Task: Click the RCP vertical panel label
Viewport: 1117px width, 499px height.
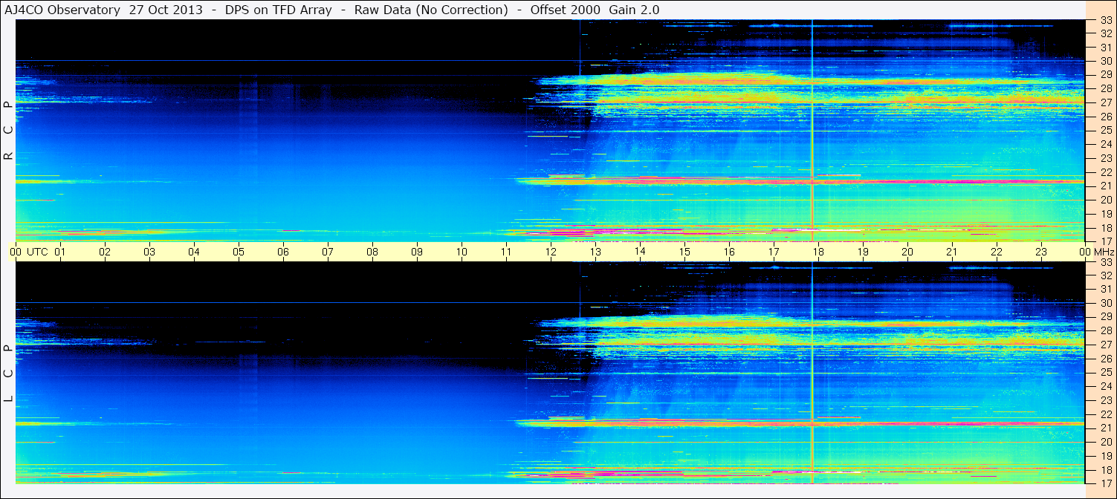Action: click(x=8, y=131)
